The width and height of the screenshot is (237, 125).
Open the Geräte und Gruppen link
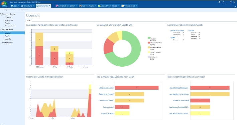(177, 30)
